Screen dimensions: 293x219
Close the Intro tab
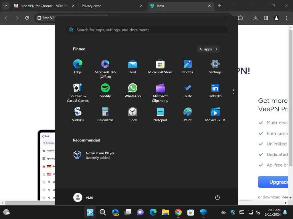[x=209, y=6]
